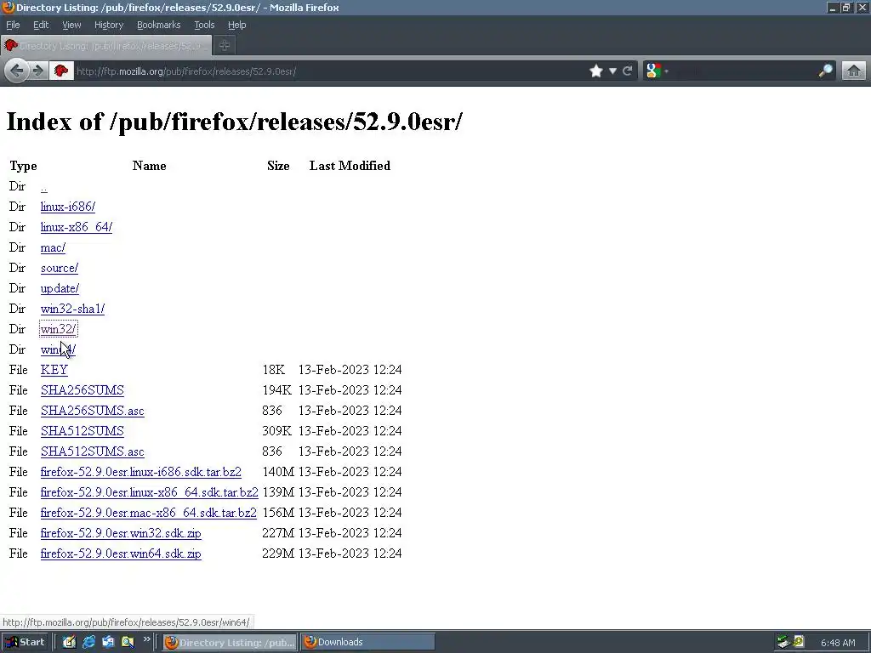Select the '229M' size text
This screenshot has width=871, height=653.
pyautogui.click(x=278, y=554)
